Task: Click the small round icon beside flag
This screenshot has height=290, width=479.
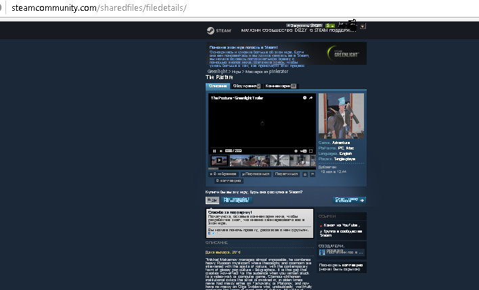Action: point(305,174)
